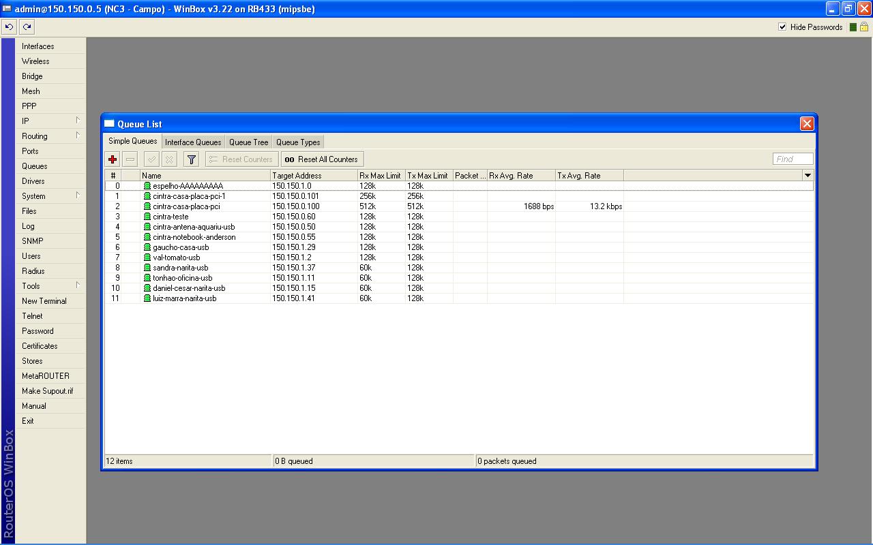This screenshot has width=873, height=545.
Task: Open Queues from the sidebar menu
Action: coord(50,166)
